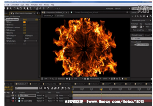This screenshot has width=153, height=106.
Task: Click the Brightness stopwatch icon
Action: 7,30
